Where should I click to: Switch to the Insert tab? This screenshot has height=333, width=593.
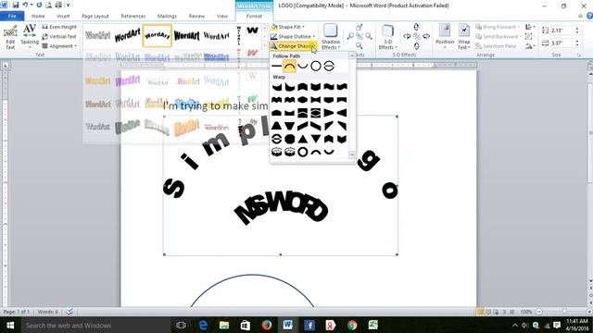pos(63,17)
